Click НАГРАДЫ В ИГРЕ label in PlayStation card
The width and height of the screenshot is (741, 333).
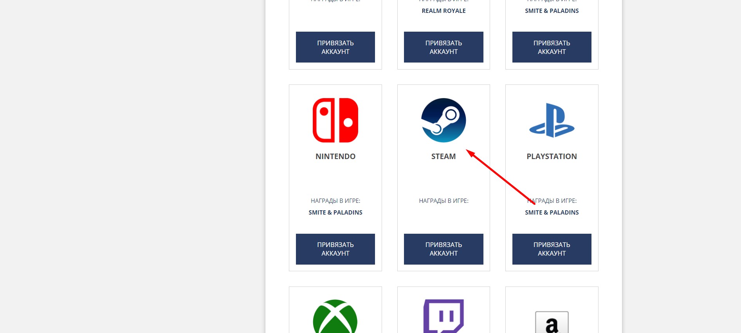click(552, 201)
